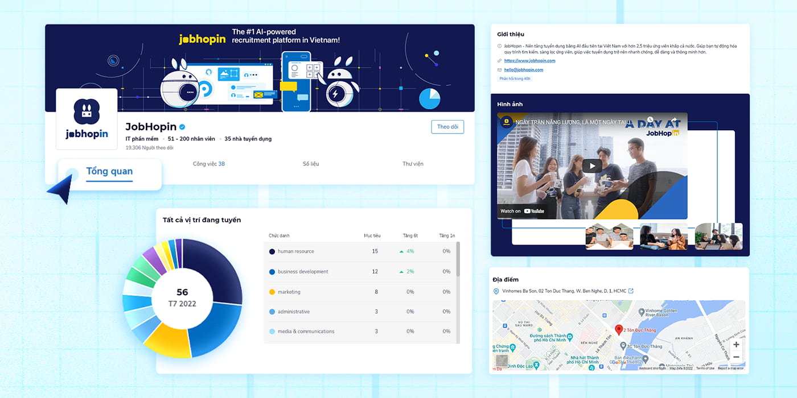Click the Phản hồi trong 48h tag
This screenshot has width=797, height=398.
[x=515, y=78]
